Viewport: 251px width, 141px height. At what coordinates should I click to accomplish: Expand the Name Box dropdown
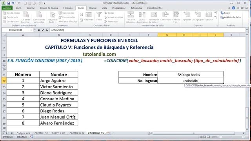click(31, 30)
